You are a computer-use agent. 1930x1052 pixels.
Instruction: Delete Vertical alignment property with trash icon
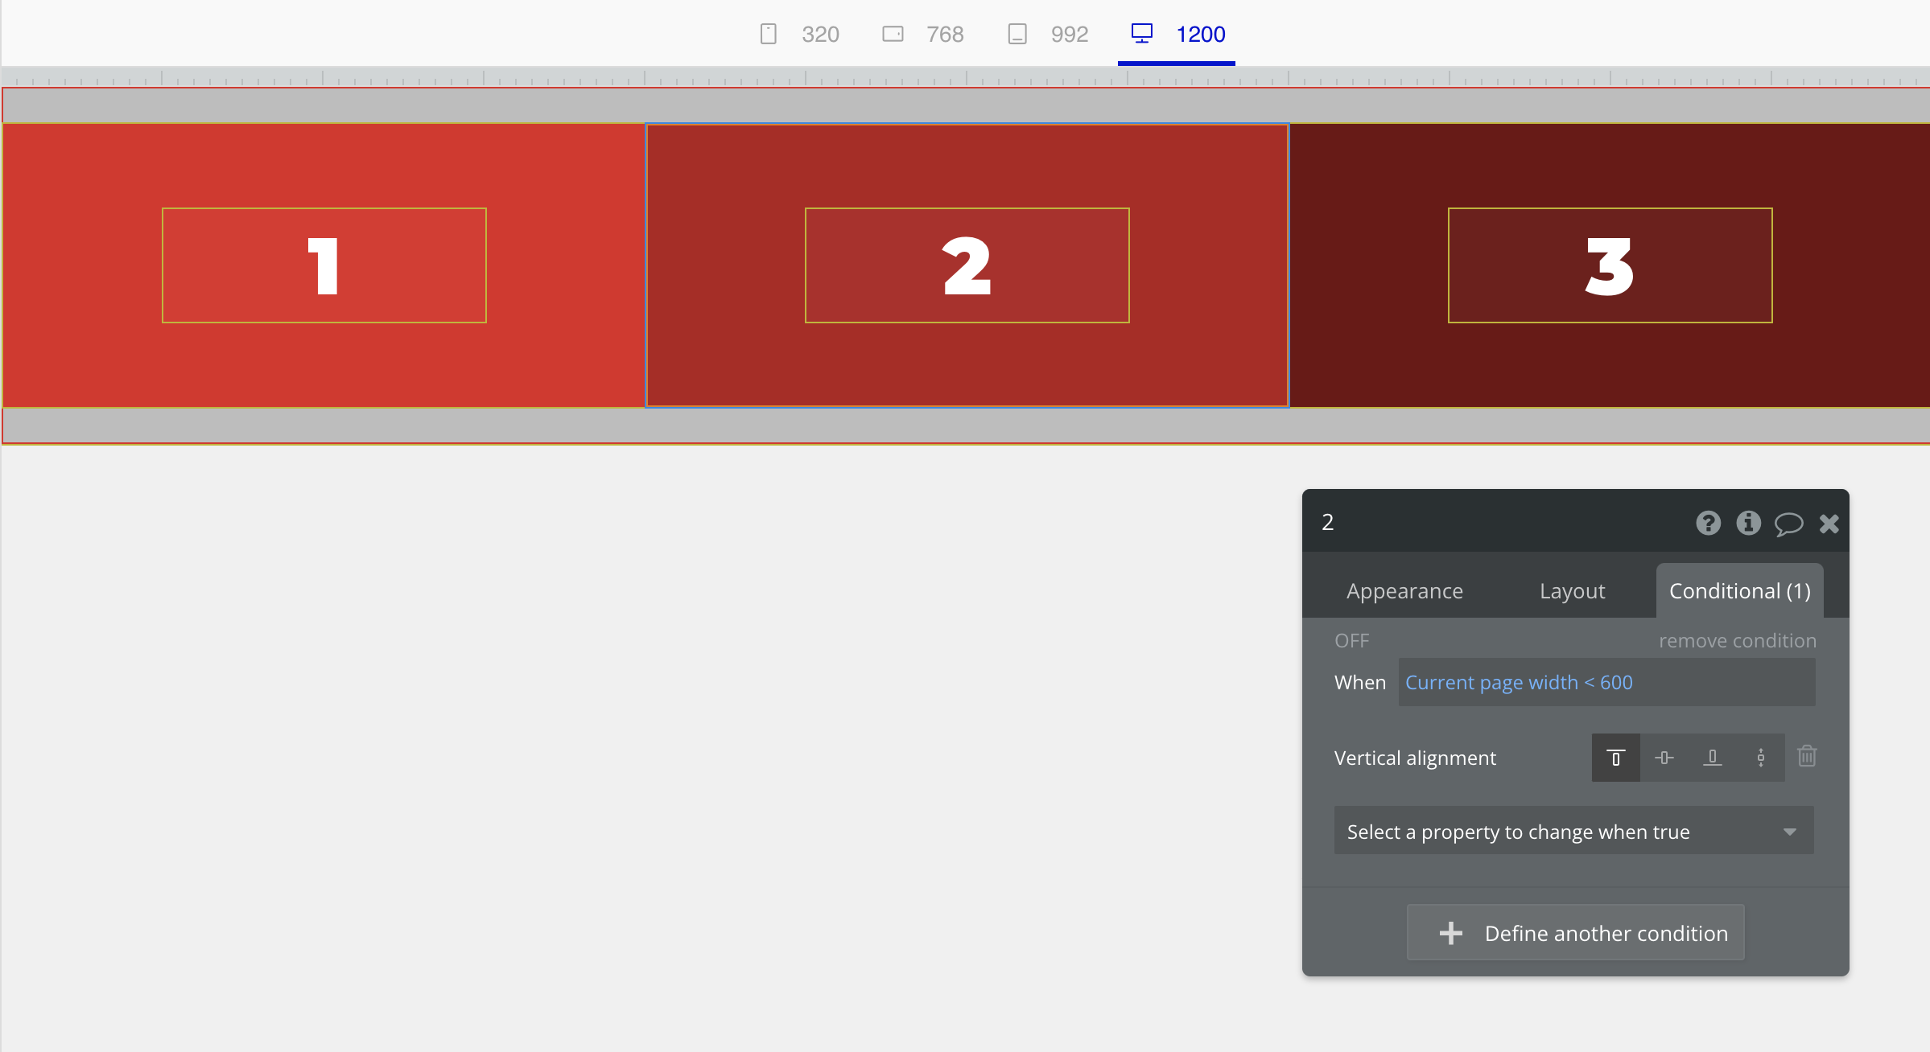coord(1807,757)
